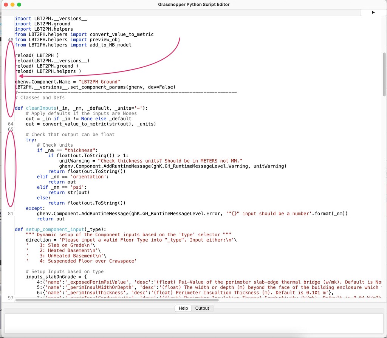
Task: Click the 'try:' keyword line
Action: (31, 140)
